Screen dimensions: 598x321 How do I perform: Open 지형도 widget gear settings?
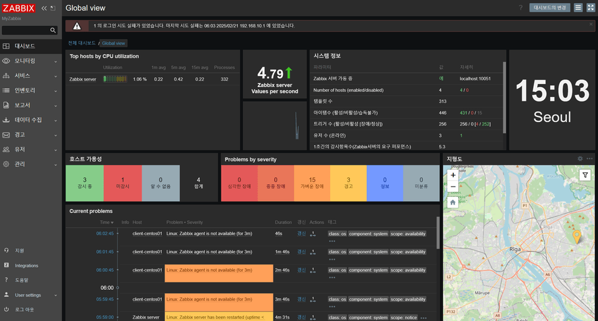[580, 159]
